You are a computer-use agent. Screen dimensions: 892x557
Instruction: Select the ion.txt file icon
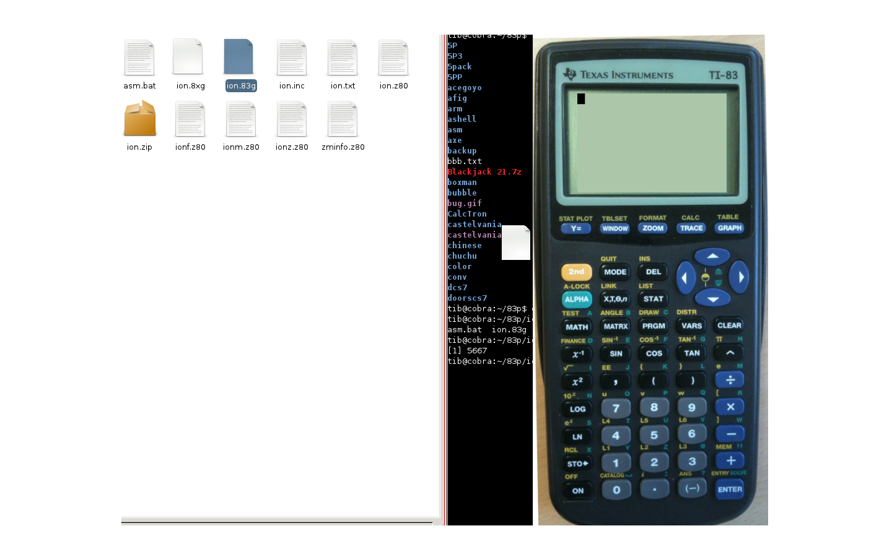pyautogui.click(x=343, y=58)
